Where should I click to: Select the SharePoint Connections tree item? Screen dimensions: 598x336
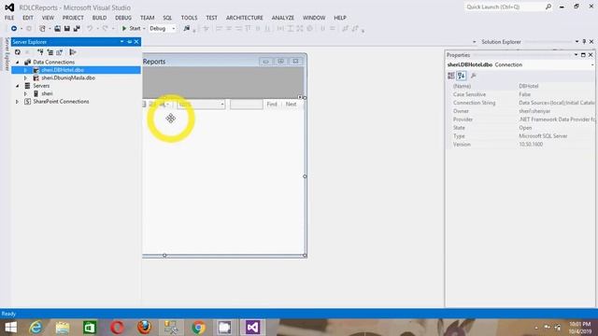pyautogui.click(x=61, y=102)
